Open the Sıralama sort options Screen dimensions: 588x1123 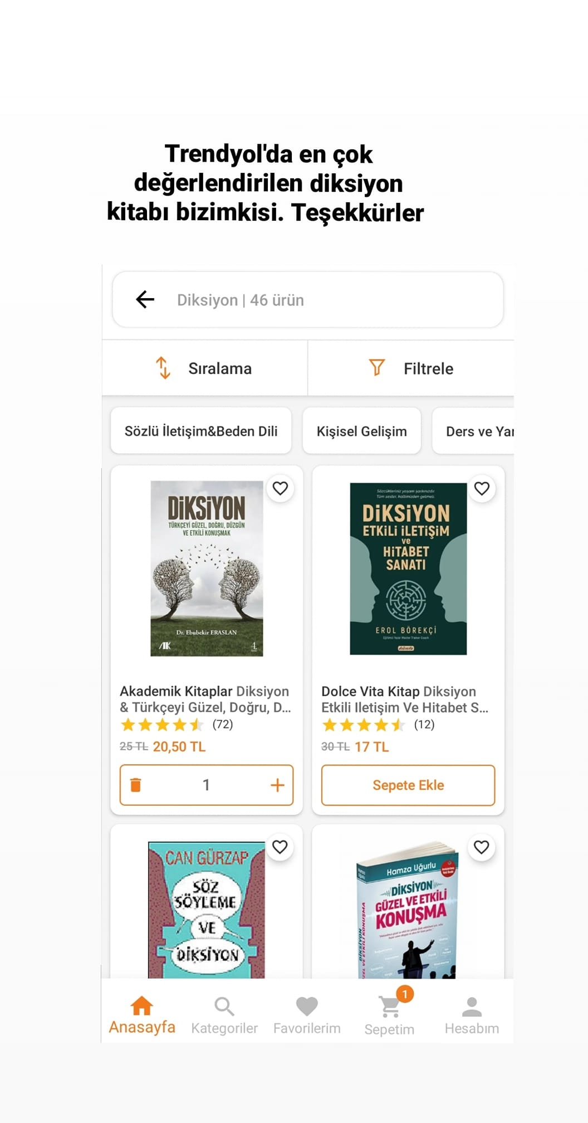click(204, 368)
